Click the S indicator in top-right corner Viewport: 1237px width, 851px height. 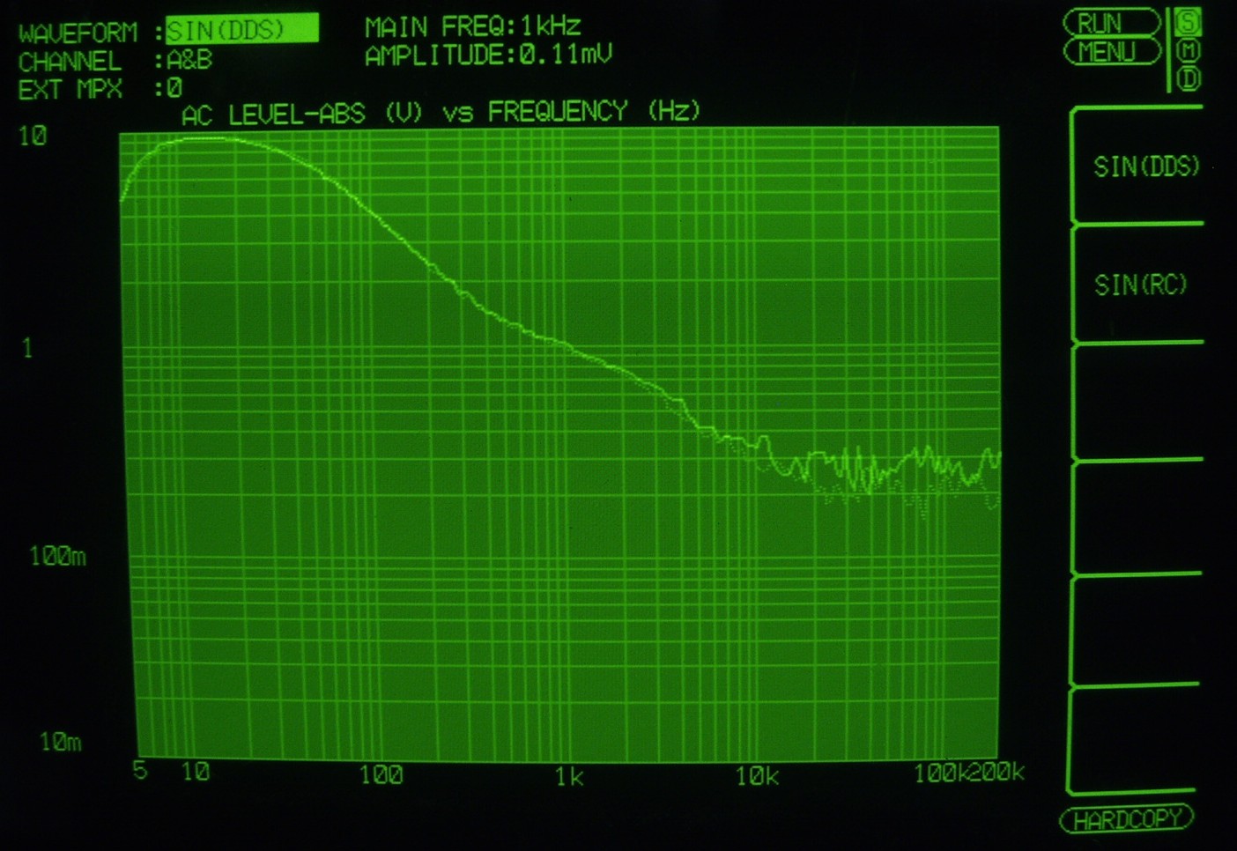click(1188, 21)
